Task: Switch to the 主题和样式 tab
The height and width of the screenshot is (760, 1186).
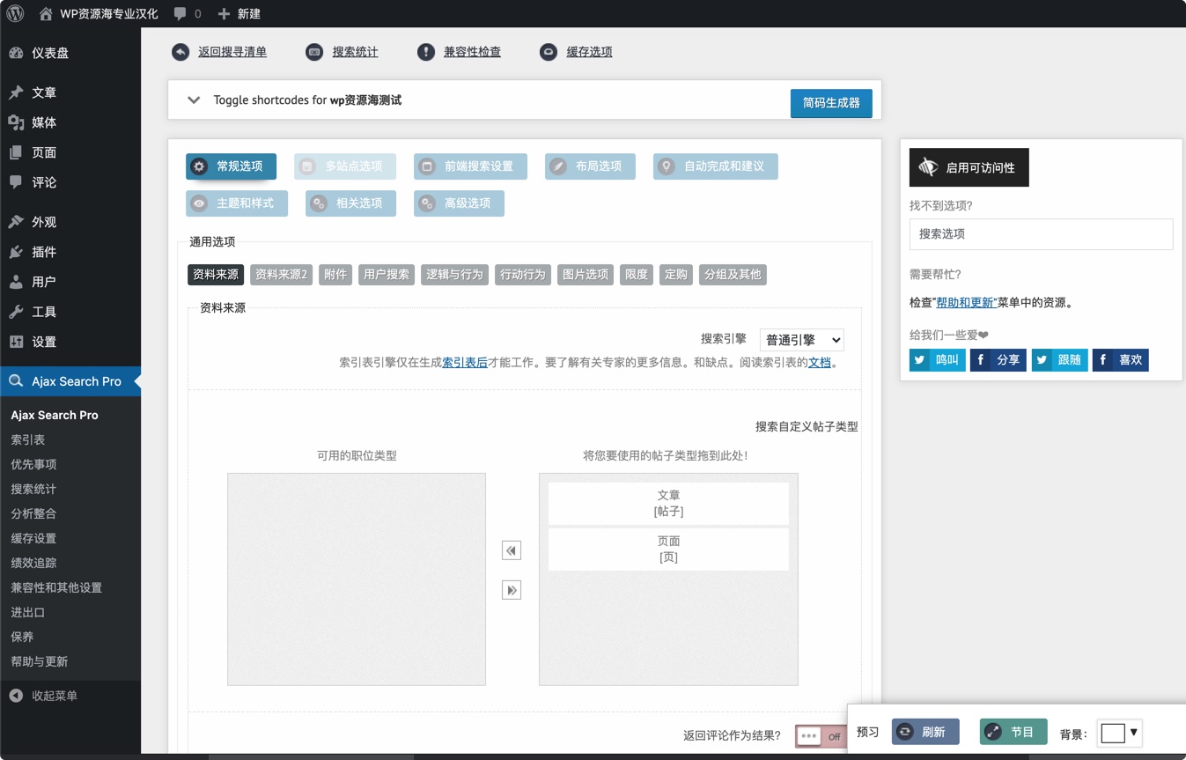Action: (237, 203)
